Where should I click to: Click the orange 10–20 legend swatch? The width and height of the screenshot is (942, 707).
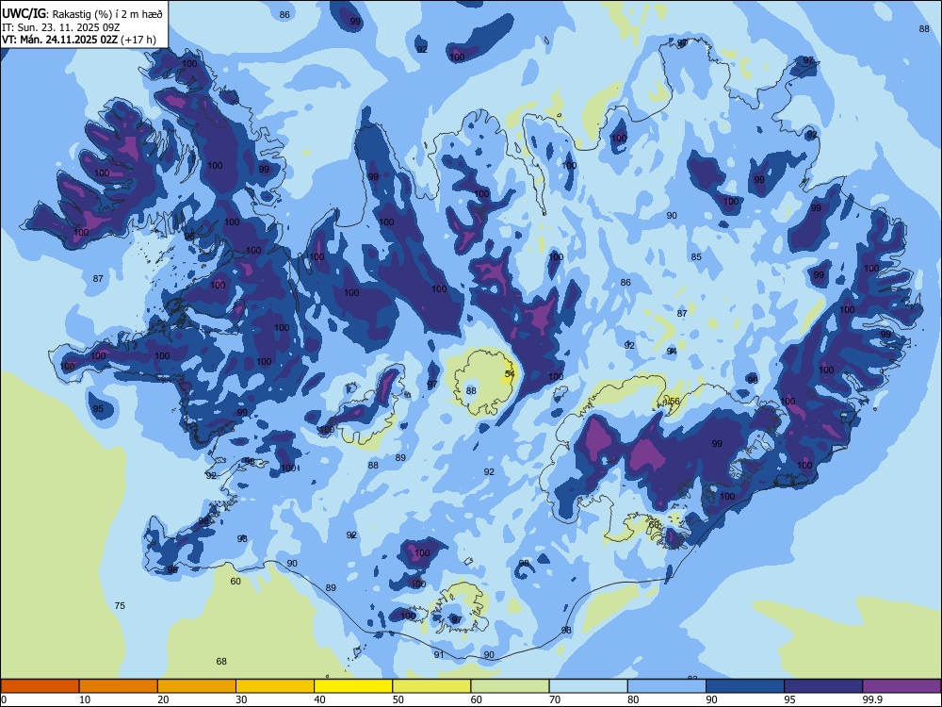119,686
